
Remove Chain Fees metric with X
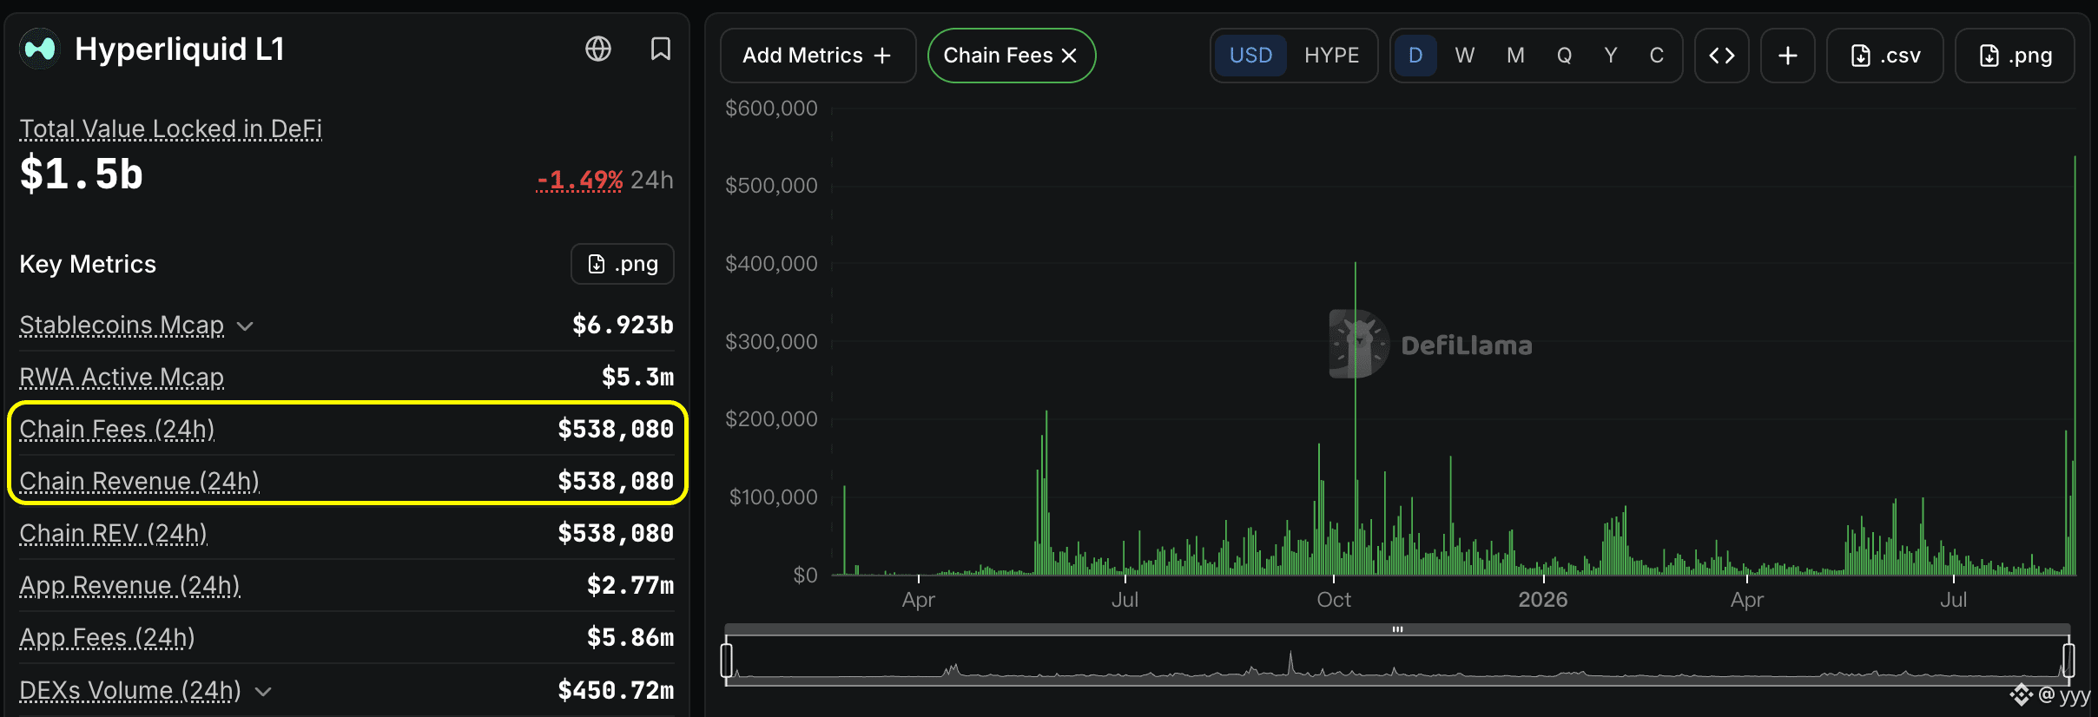[1070, 56]
